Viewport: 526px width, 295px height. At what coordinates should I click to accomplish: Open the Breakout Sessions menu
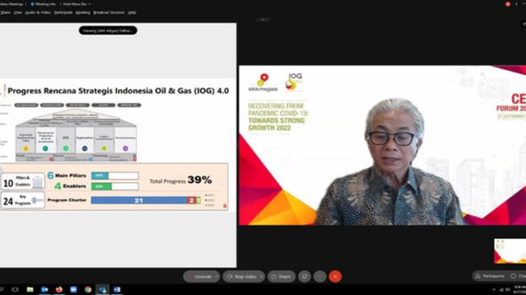(x=109, y=12)
